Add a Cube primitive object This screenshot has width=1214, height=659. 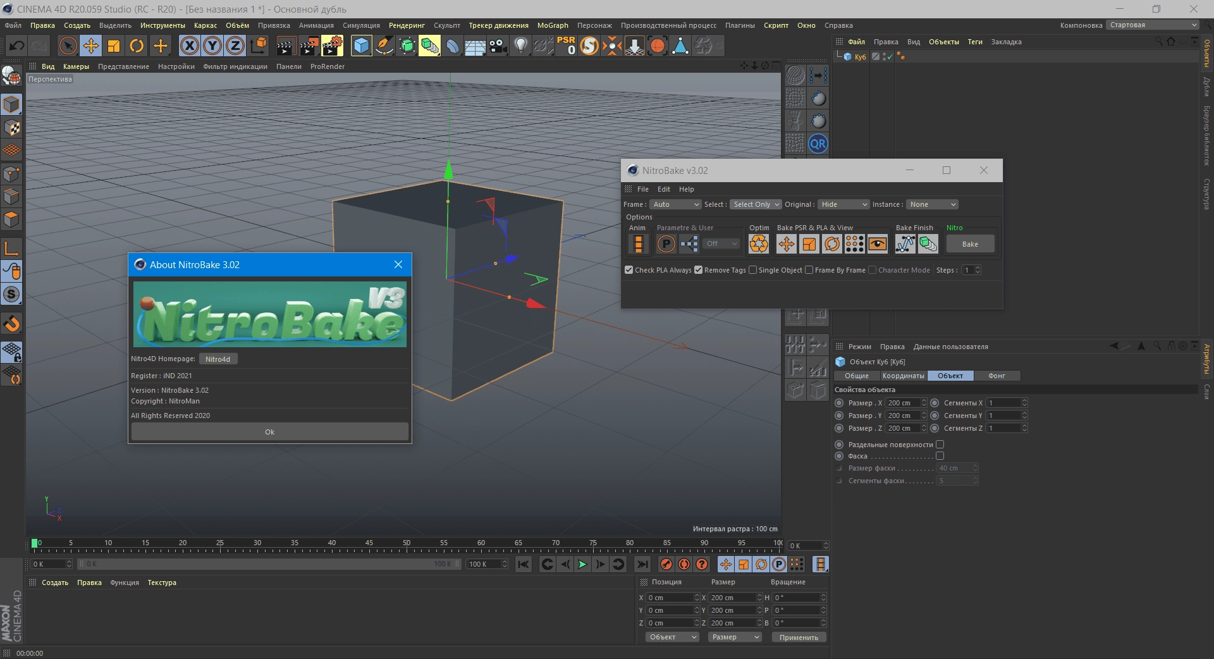click(361, 46)
